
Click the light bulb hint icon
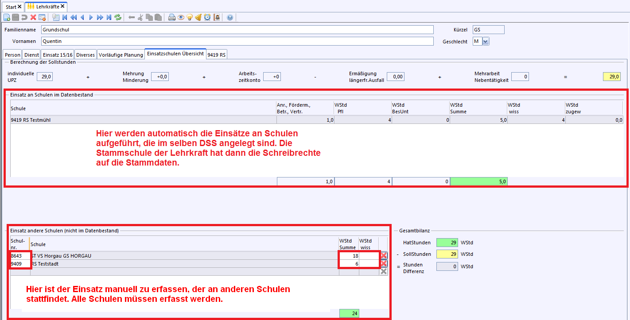pyautogui.click(x=190, y=17)
